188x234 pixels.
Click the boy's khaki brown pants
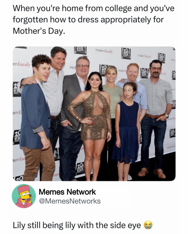coord(38,163)
